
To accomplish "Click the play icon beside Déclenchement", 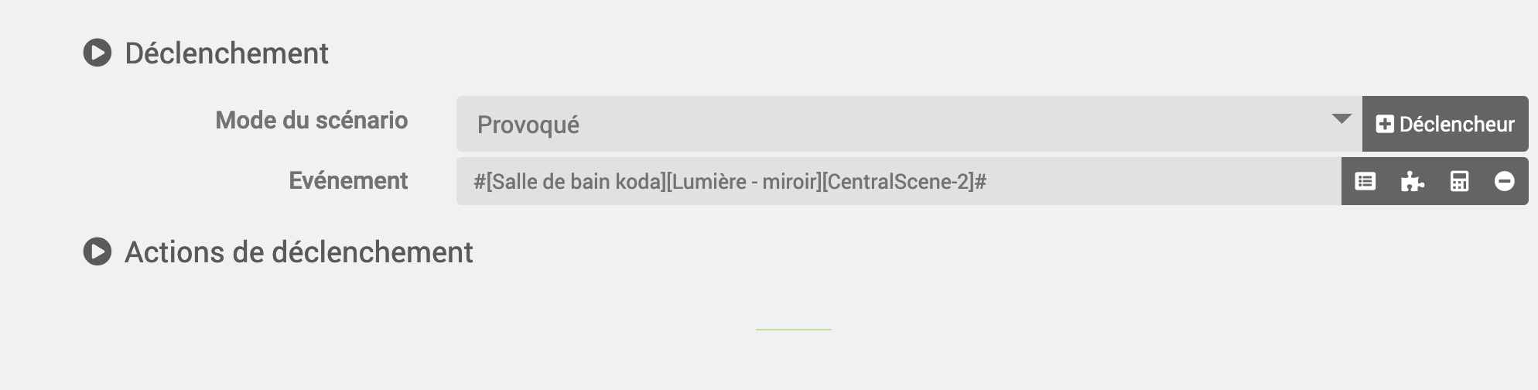I will coord(97,53).
